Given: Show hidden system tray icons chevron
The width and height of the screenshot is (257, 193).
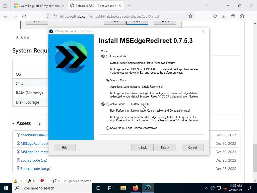Looking at the screenshot, I should 207,188.
